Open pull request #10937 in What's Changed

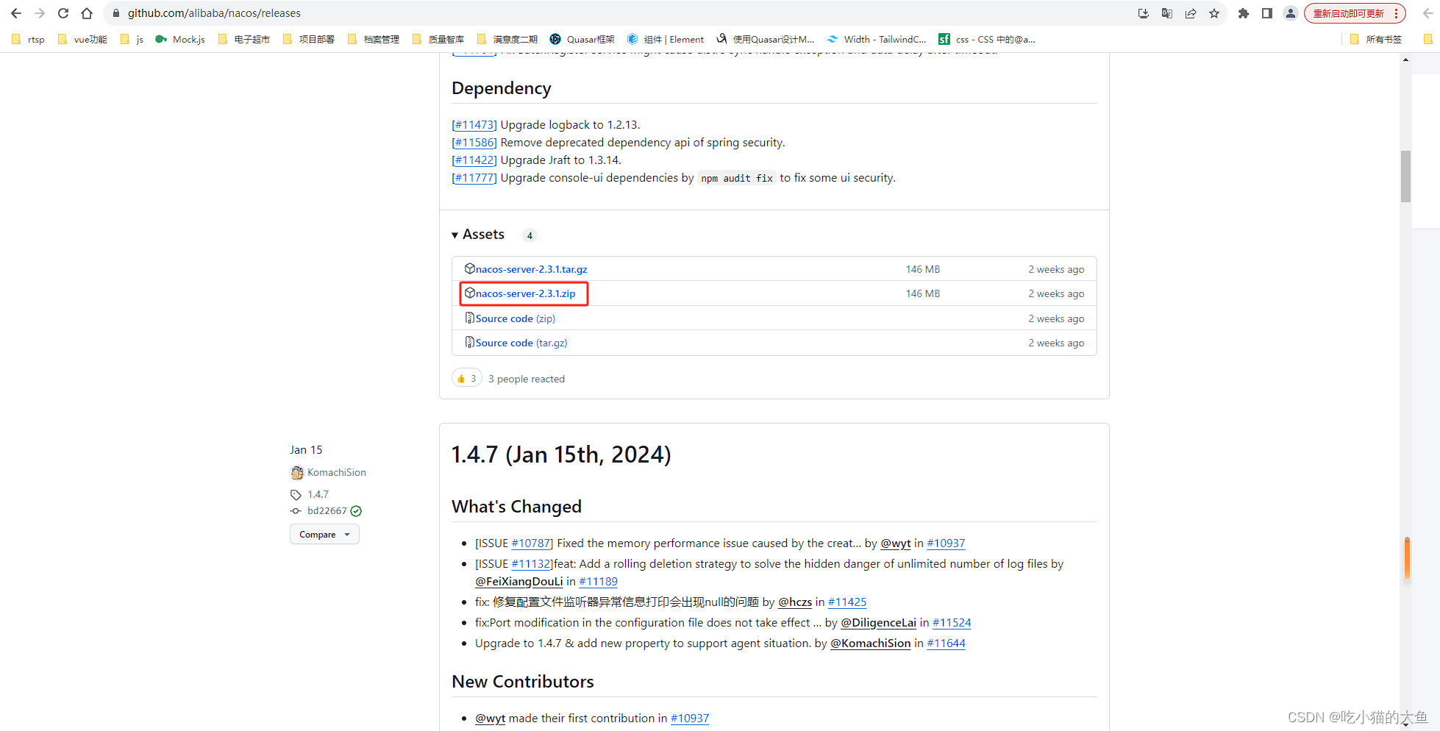pyautogui.click(x=946, y=543)
